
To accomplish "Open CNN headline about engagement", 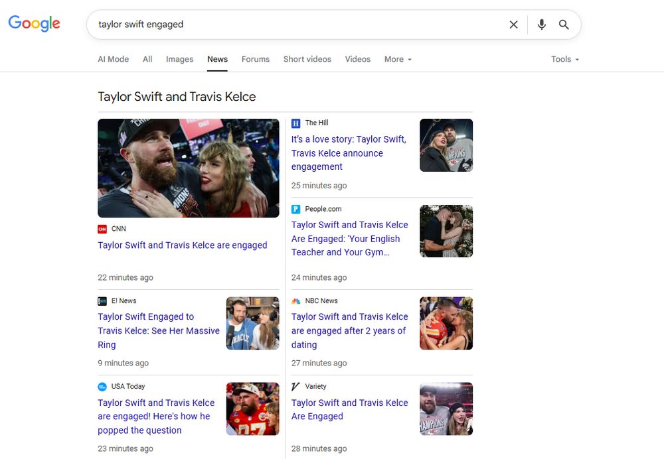I will pyautogui.click(x=183, y=245).
